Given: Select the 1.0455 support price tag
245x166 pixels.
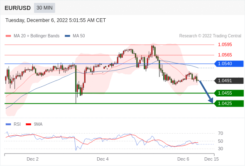Looking at the screenshot, I should [229, 93].
